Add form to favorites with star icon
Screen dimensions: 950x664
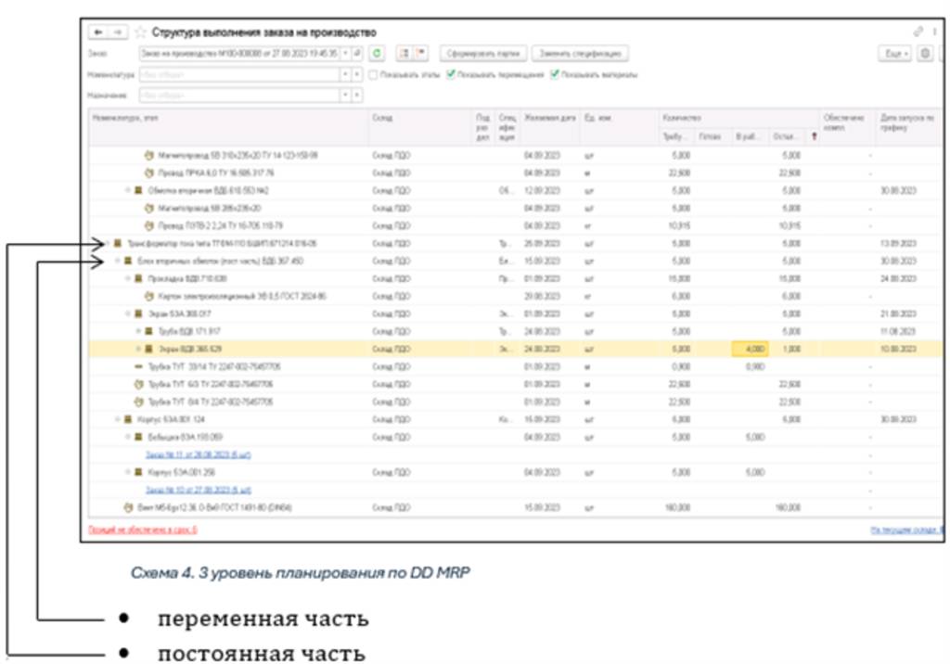(140, 32)
